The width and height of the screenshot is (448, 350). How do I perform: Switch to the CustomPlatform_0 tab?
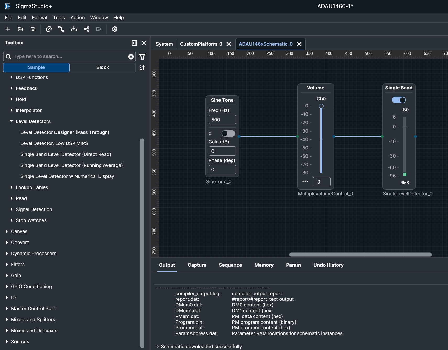[x=201, y=44]
